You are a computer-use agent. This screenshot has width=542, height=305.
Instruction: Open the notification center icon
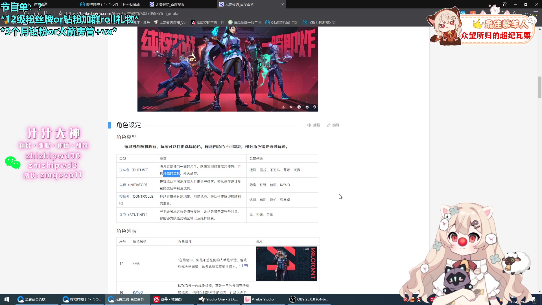point(533,300)
